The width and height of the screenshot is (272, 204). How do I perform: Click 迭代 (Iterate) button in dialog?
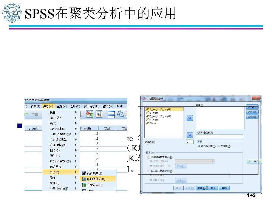point(252,107)
